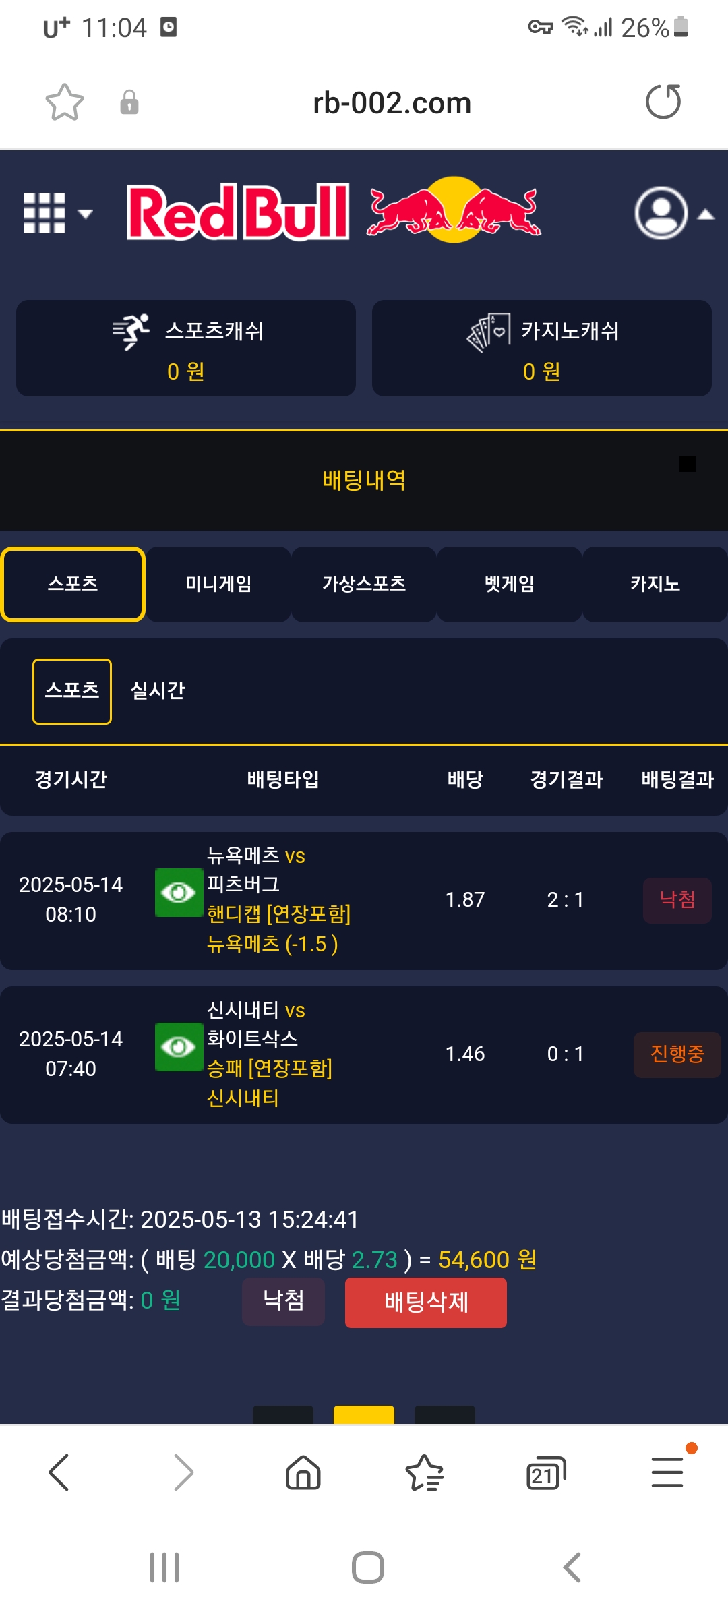Tap the bookmark star in address bar
Screen dimensions: 728x1618
65,102
